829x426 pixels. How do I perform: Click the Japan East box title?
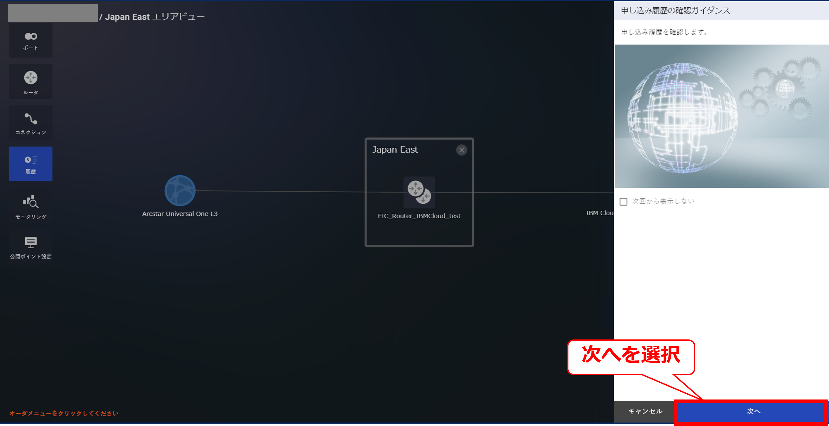[395, 150]
